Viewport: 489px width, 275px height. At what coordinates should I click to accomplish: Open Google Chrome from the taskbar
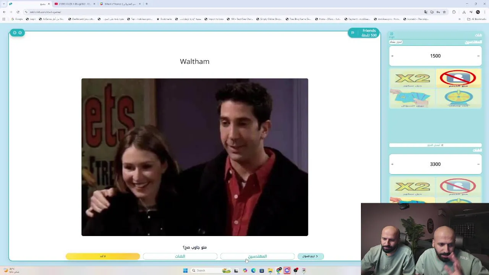pos(279,270)
